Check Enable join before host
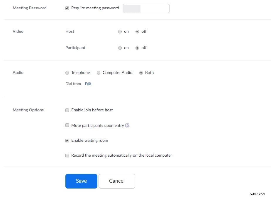The width and height of the screenshot is (271, 197). coord(67,110)
